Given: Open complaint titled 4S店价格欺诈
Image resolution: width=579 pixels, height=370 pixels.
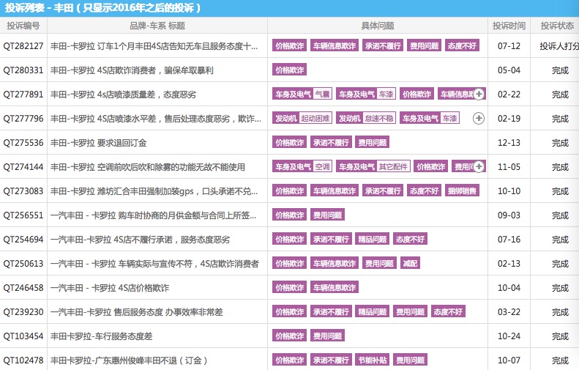Looking at the screenshot, I should tap(110, 288).
